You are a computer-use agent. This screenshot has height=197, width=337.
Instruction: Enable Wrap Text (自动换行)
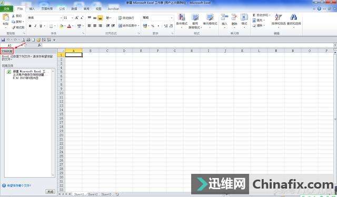pos(126,18)
